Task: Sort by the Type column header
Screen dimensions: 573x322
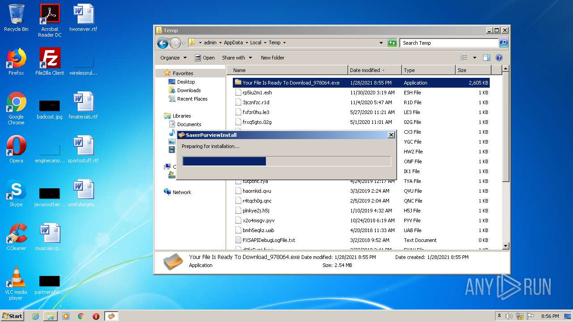Action: 428,70
